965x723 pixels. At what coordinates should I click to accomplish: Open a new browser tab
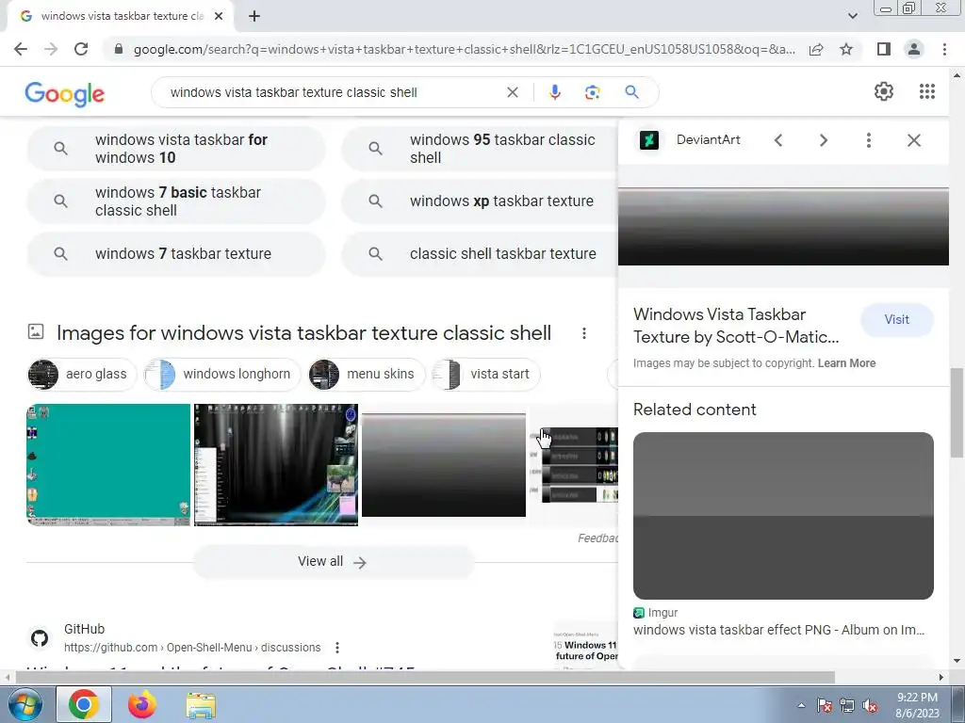[254, 16]
